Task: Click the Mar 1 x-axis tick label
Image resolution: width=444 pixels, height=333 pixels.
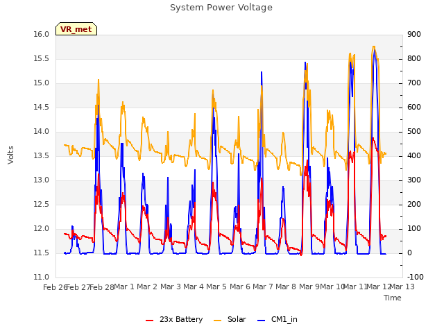Action: click(123, 287)
